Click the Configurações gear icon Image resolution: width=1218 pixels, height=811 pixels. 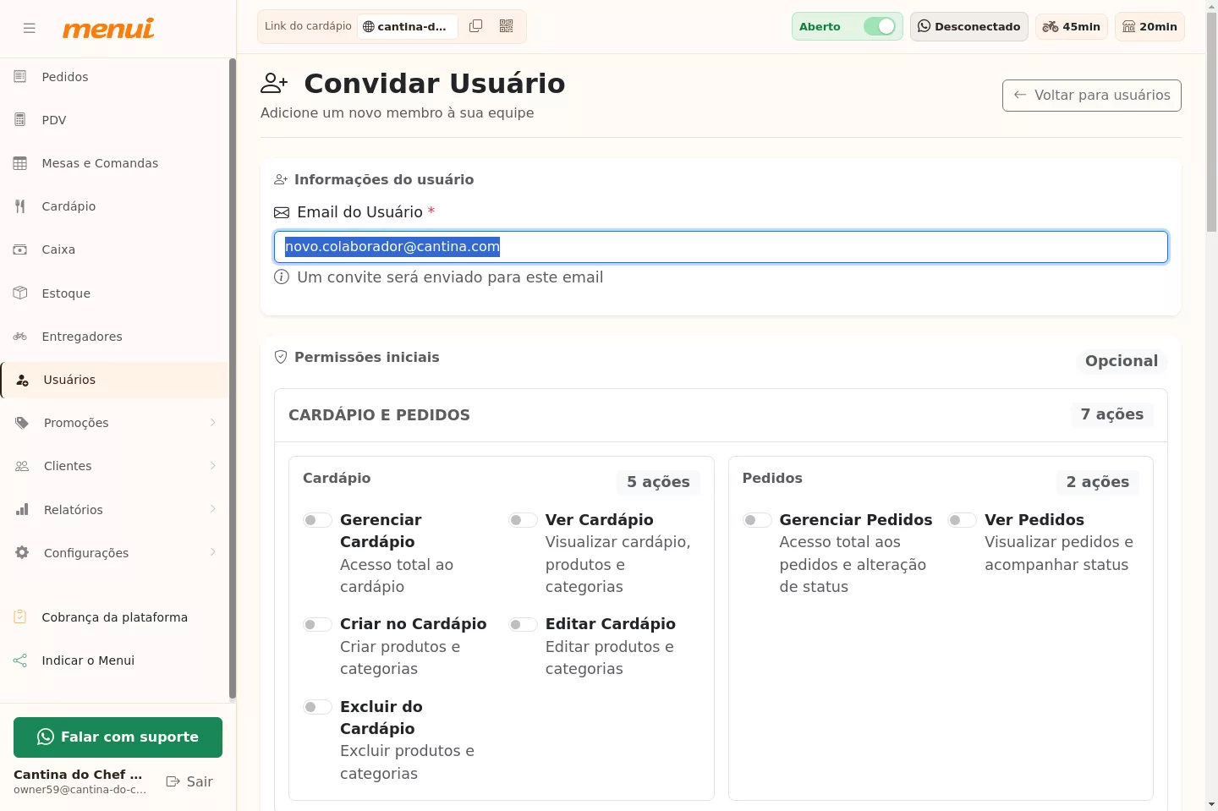[22, 553]
